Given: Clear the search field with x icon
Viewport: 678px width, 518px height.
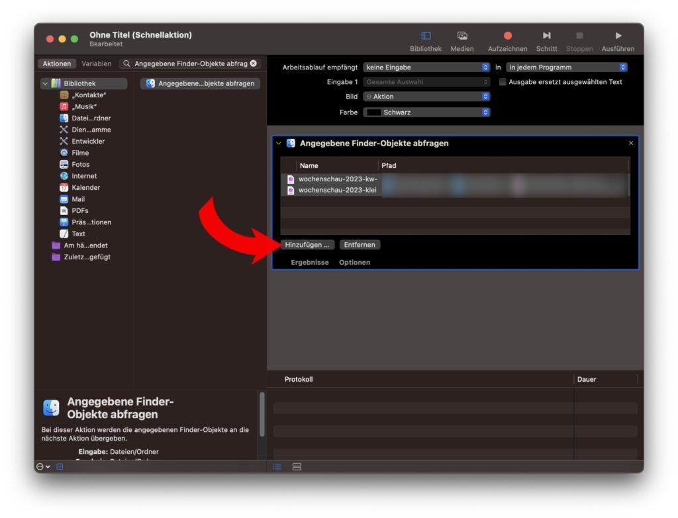Looking at the screenshot, I should (x=254, y=64).
